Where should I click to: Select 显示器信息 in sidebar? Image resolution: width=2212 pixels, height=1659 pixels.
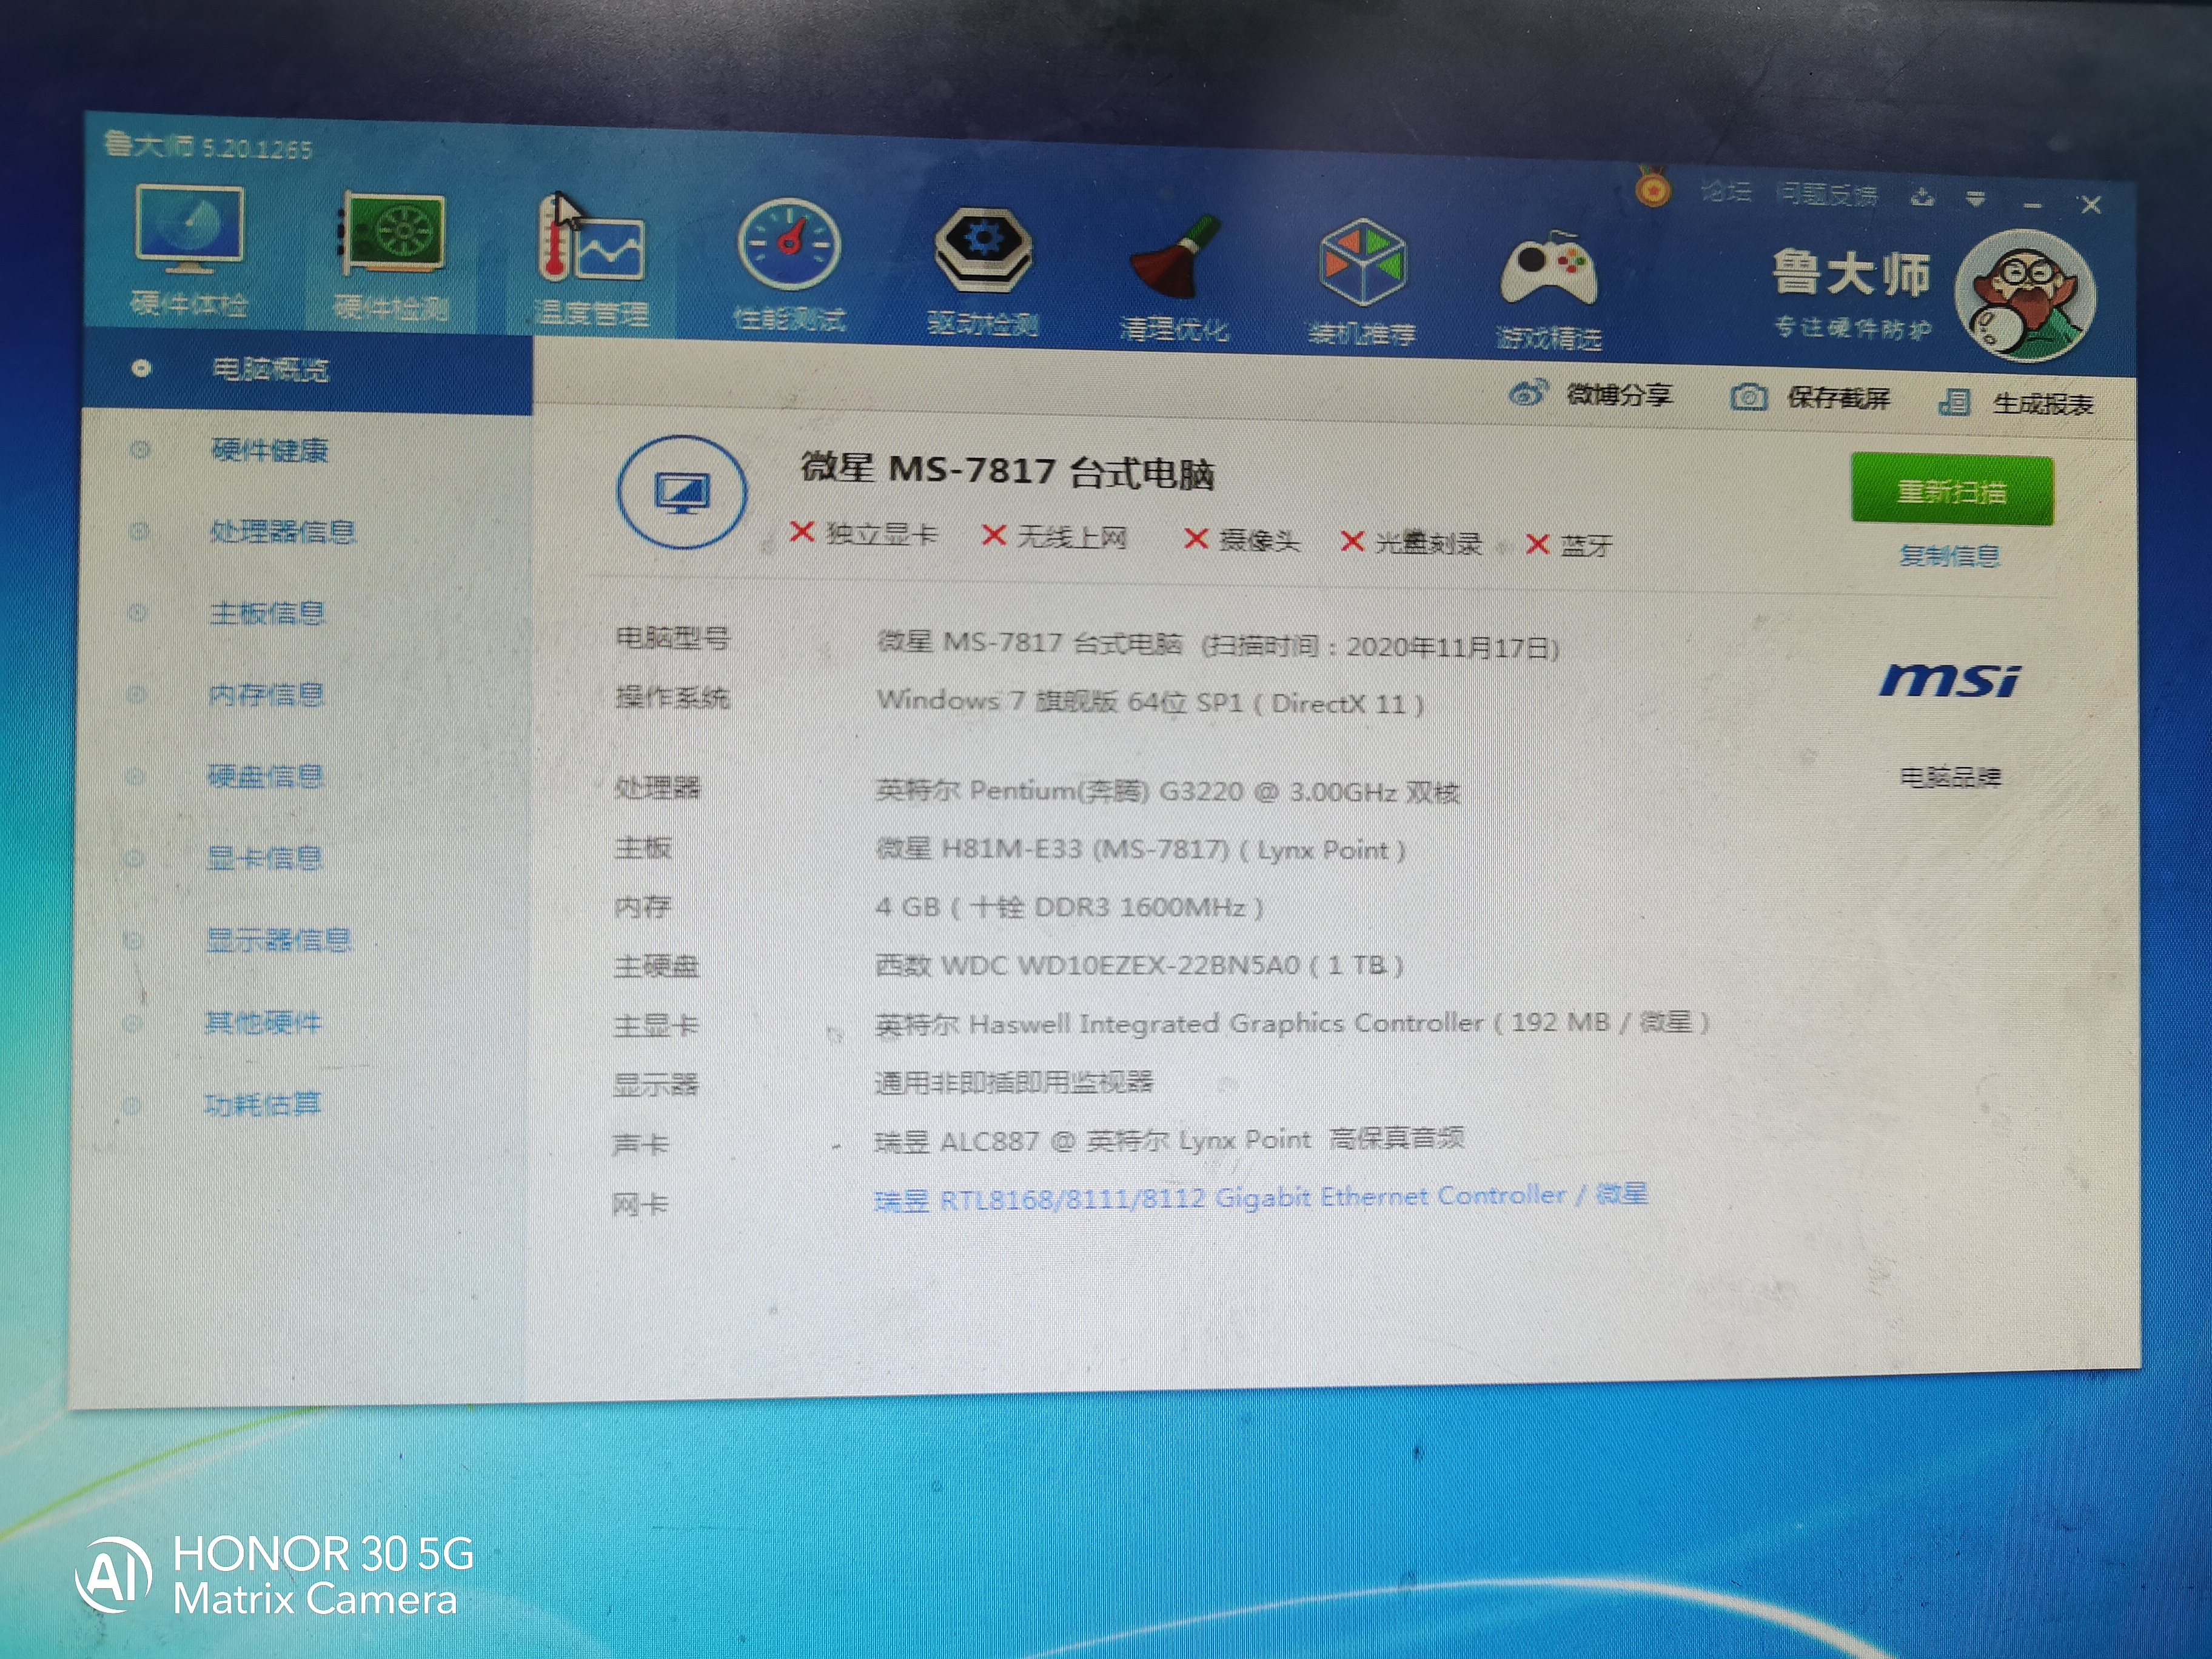[x=278, y=940]
